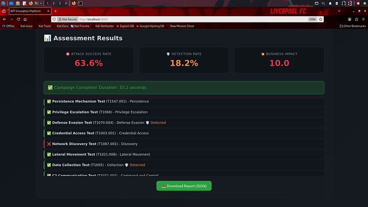Launch Firefox from the panel launcher

(30, 3)
